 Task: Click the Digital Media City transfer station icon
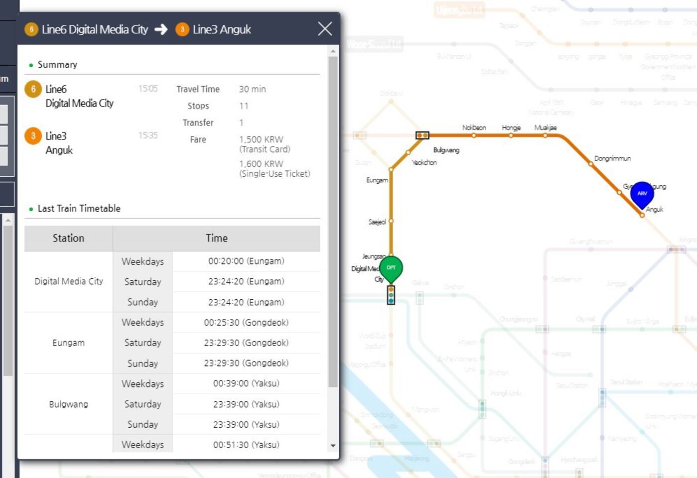391,295
